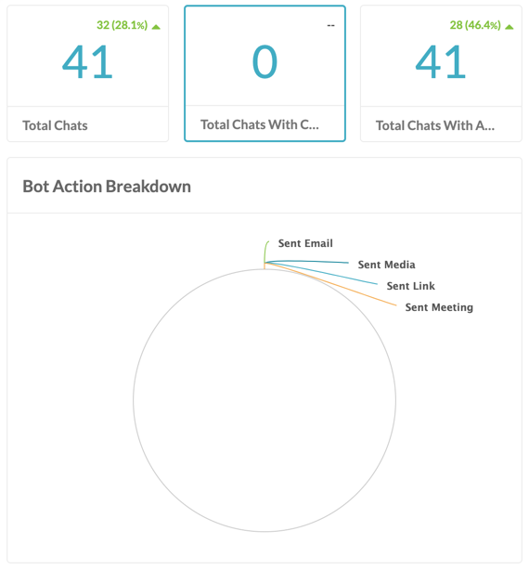Select the Sent Email pie label
The image size is (529, 570).
(305, 243)
